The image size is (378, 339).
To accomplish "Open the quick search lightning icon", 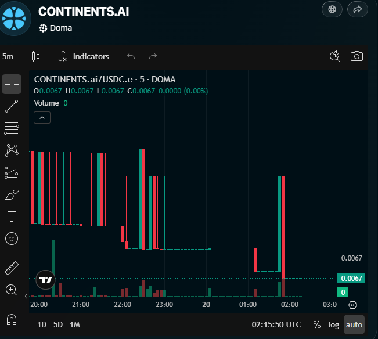I will pos(335,56).
